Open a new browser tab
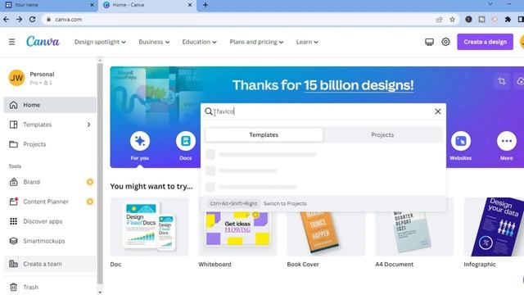This screenshot has width=524, height=295. click(206, 5)
